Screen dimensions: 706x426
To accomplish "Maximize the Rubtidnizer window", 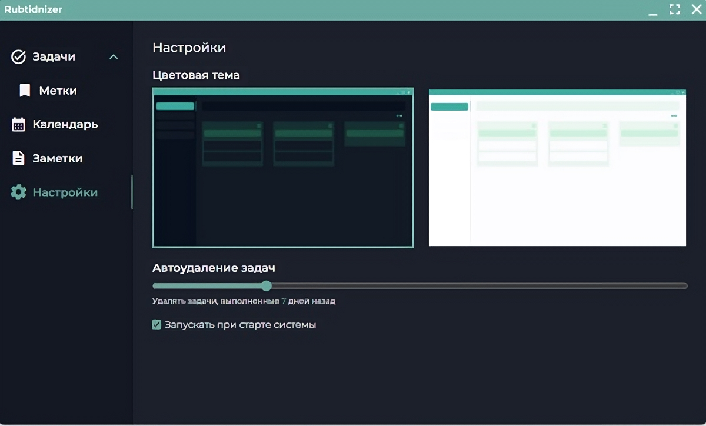I will pos(675,9).
